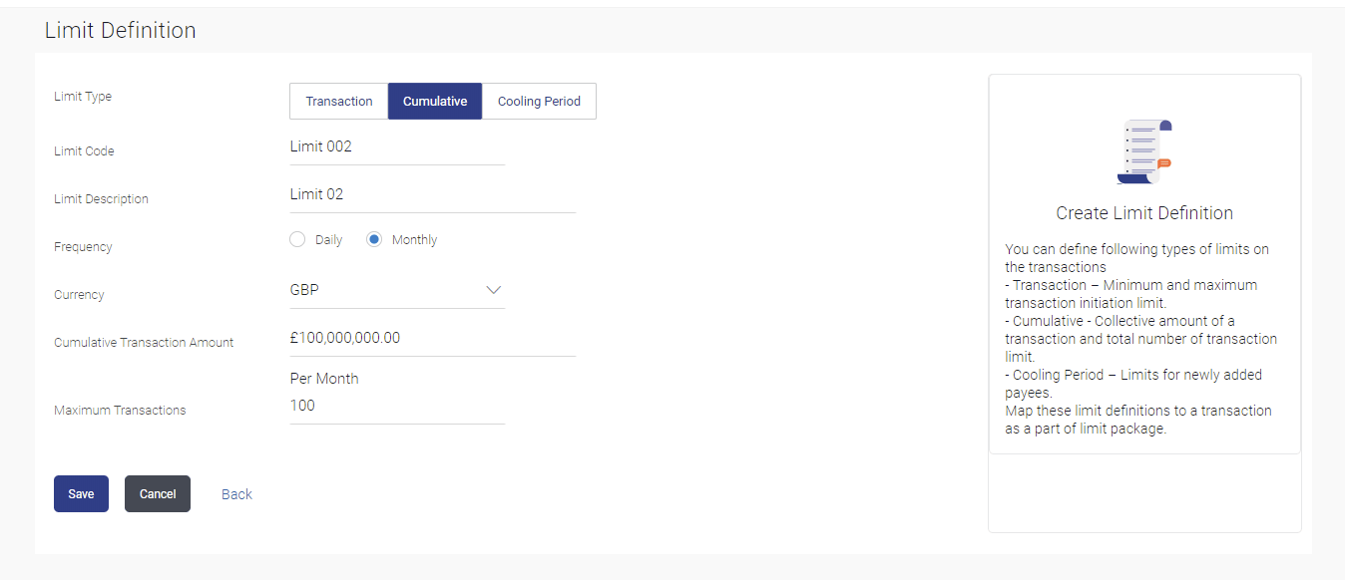Click the Limit Code label
This screenshot has height=580, width=1345.
[x=84, y=151]
